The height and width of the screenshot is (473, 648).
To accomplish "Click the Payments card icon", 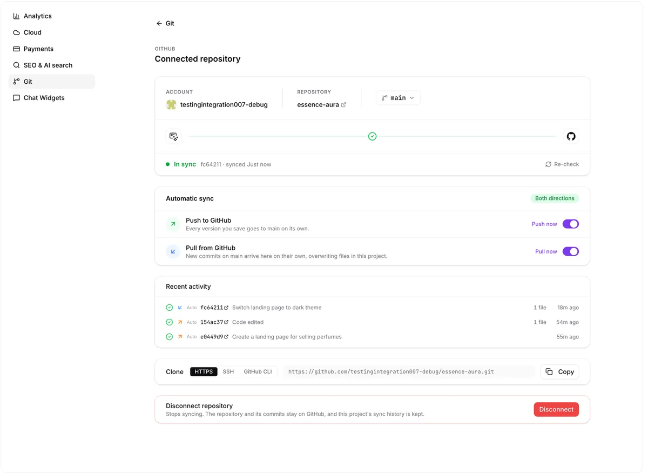I will pos(16,49).
